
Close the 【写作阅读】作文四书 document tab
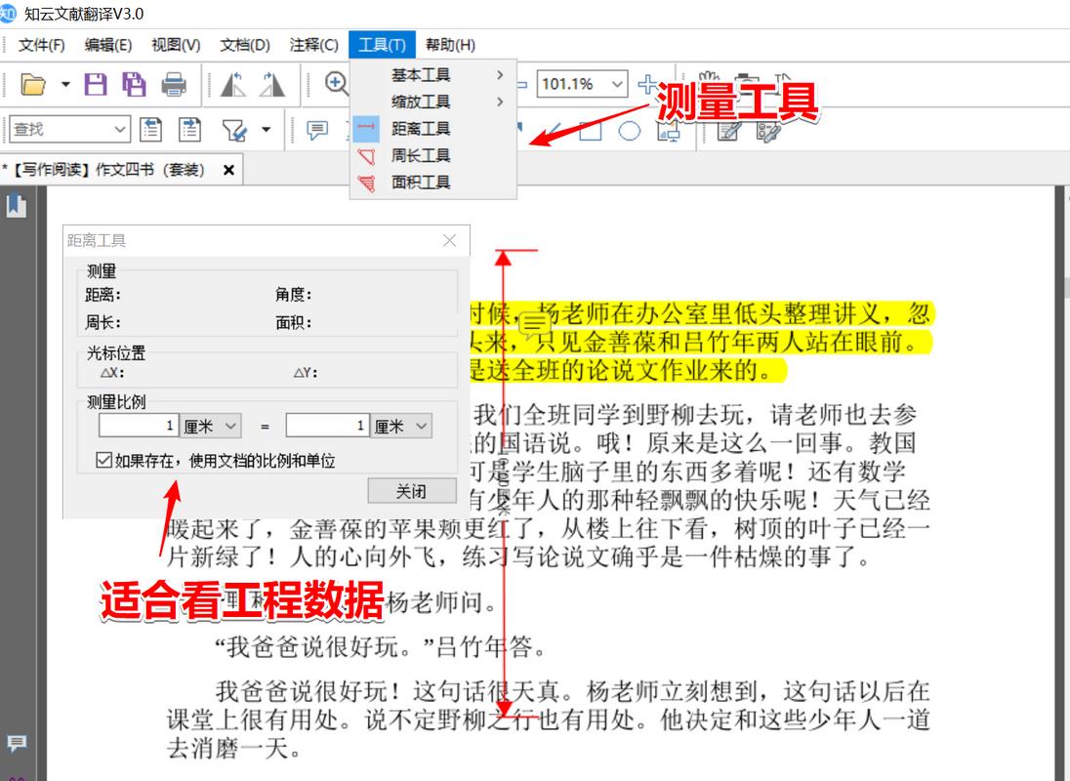coord(226,169)
